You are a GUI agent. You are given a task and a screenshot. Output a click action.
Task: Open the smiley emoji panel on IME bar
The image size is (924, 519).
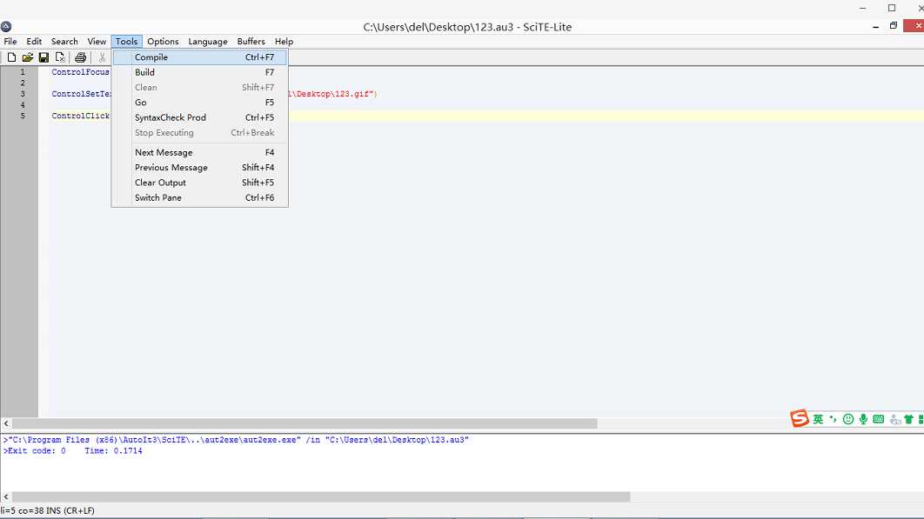click(848, 419)
